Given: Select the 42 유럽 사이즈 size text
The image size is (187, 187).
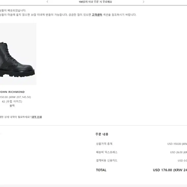Looking at the screenshot, I should [x=12, y=101].
